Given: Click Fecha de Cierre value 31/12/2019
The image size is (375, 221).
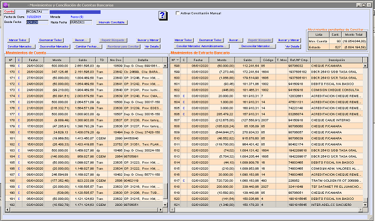Looking at the screenshot, I should (x=34, y=17).
